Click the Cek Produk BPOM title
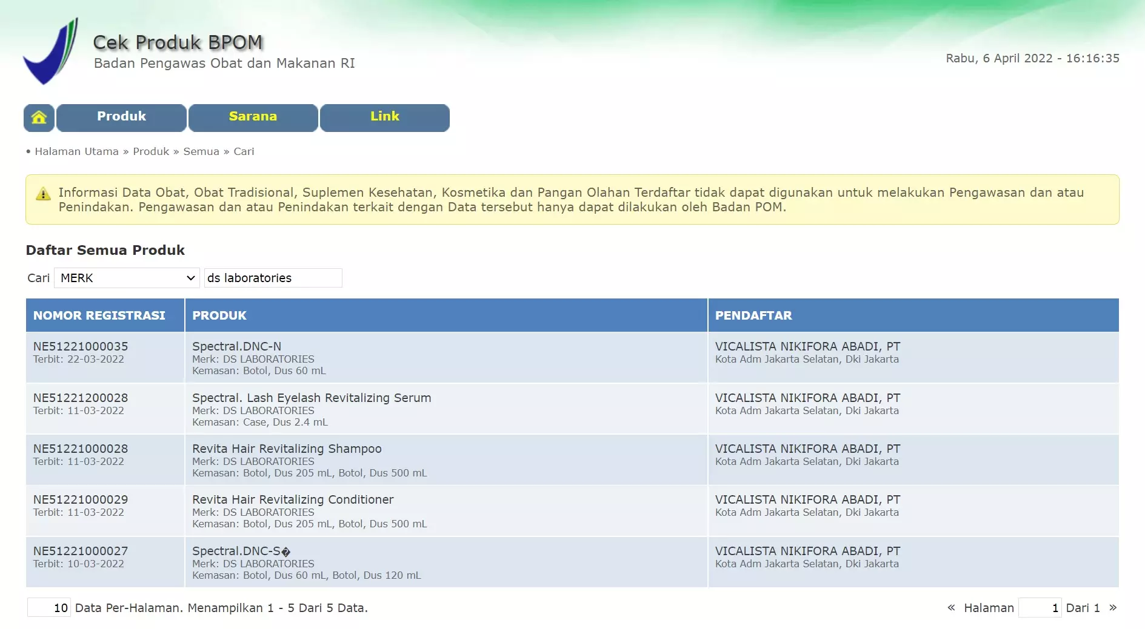The image size is (1145, 629). [178, 42]
